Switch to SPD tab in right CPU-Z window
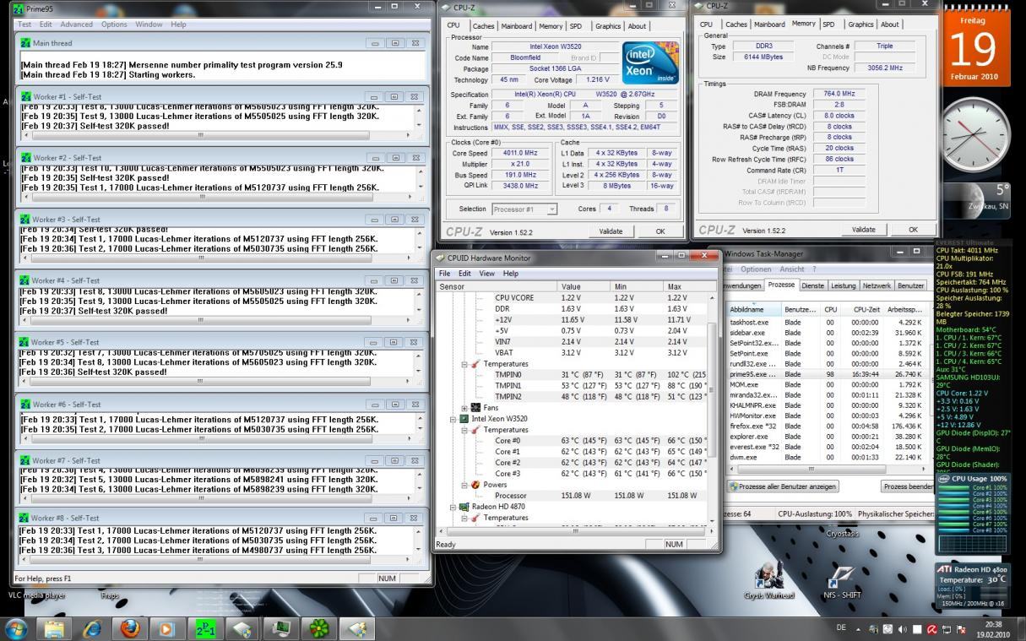 pos(828,24)
